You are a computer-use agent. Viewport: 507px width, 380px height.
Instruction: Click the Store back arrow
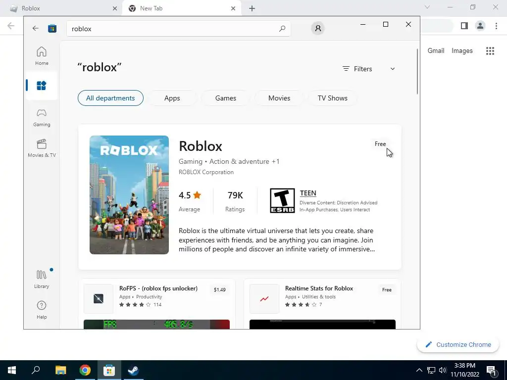coord(36,28)
